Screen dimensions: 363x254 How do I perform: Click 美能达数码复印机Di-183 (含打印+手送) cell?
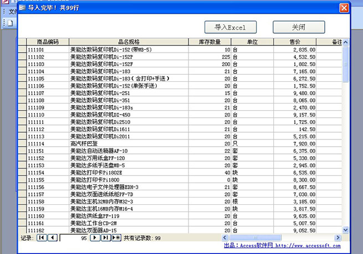[129, 79]
